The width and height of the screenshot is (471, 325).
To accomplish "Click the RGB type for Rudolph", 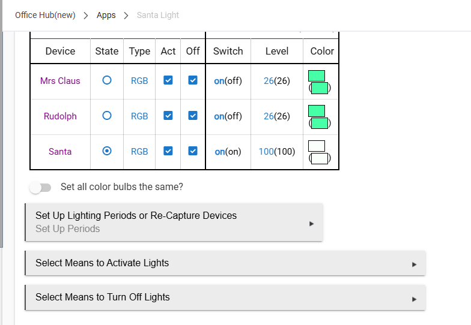I will click(x=139, y=116).
